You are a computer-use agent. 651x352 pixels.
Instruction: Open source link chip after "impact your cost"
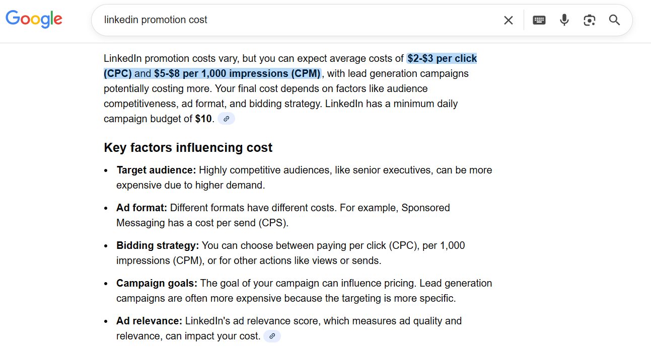(x=272, y=336)
